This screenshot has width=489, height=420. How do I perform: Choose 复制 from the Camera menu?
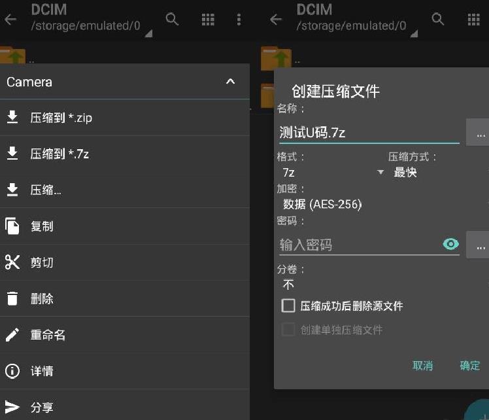(125, 226)
